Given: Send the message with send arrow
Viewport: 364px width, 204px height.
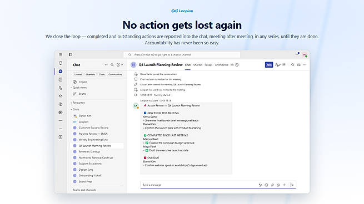Looking at the screenshot, I should tap(292, 185).
